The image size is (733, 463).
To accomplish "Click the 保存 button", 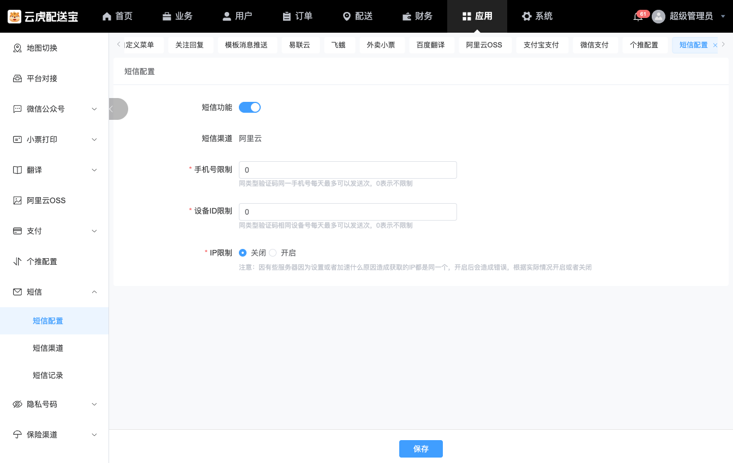I will 421,449.
